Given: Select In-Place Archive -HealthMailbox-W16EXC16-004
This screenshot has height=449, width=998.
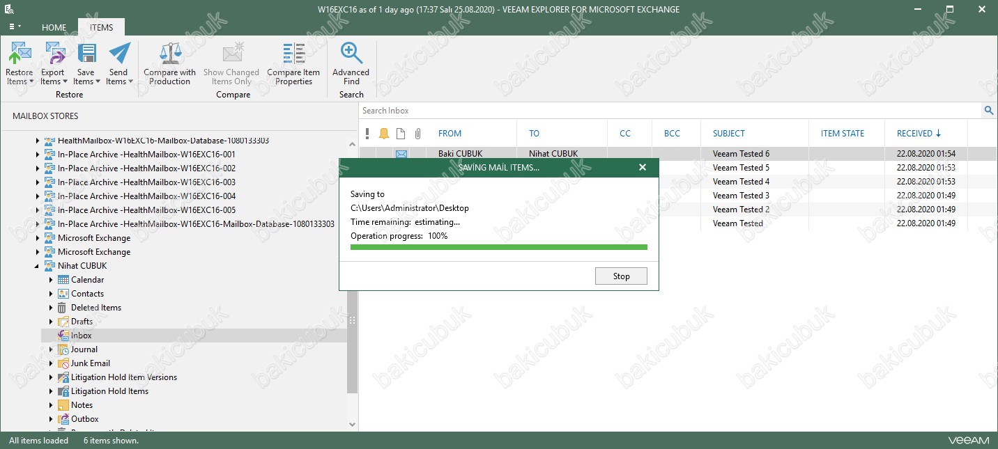Looking at the screenshot, I should pyautogui.click(x=146, y=196).
